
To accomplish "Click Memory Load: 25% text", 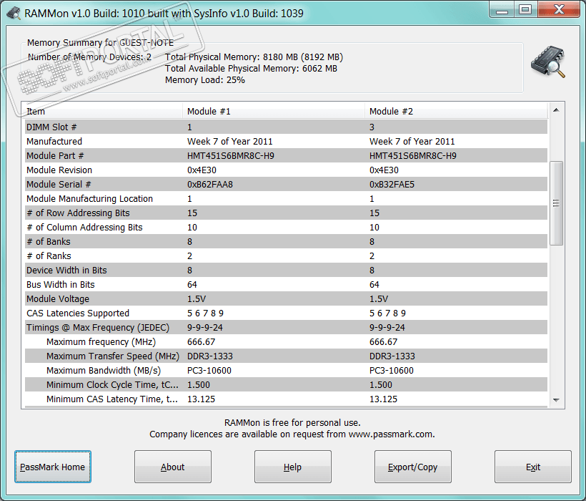I will pyautogui.click(x=205, y=80).
